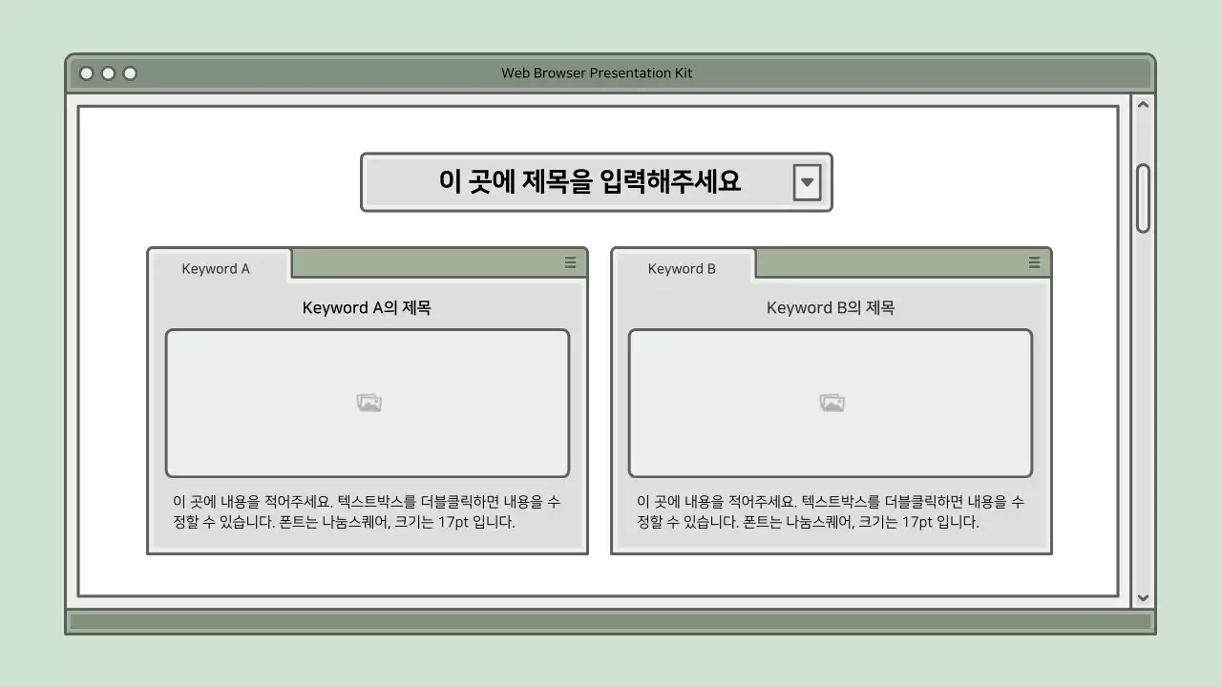Screen dimensions: 1222x687
Task: Select Keyword B's description text box
Action: 832,511
